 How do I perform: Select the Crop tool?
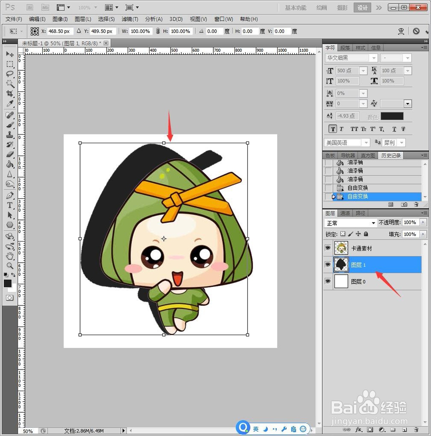click(x=10, y=94)
